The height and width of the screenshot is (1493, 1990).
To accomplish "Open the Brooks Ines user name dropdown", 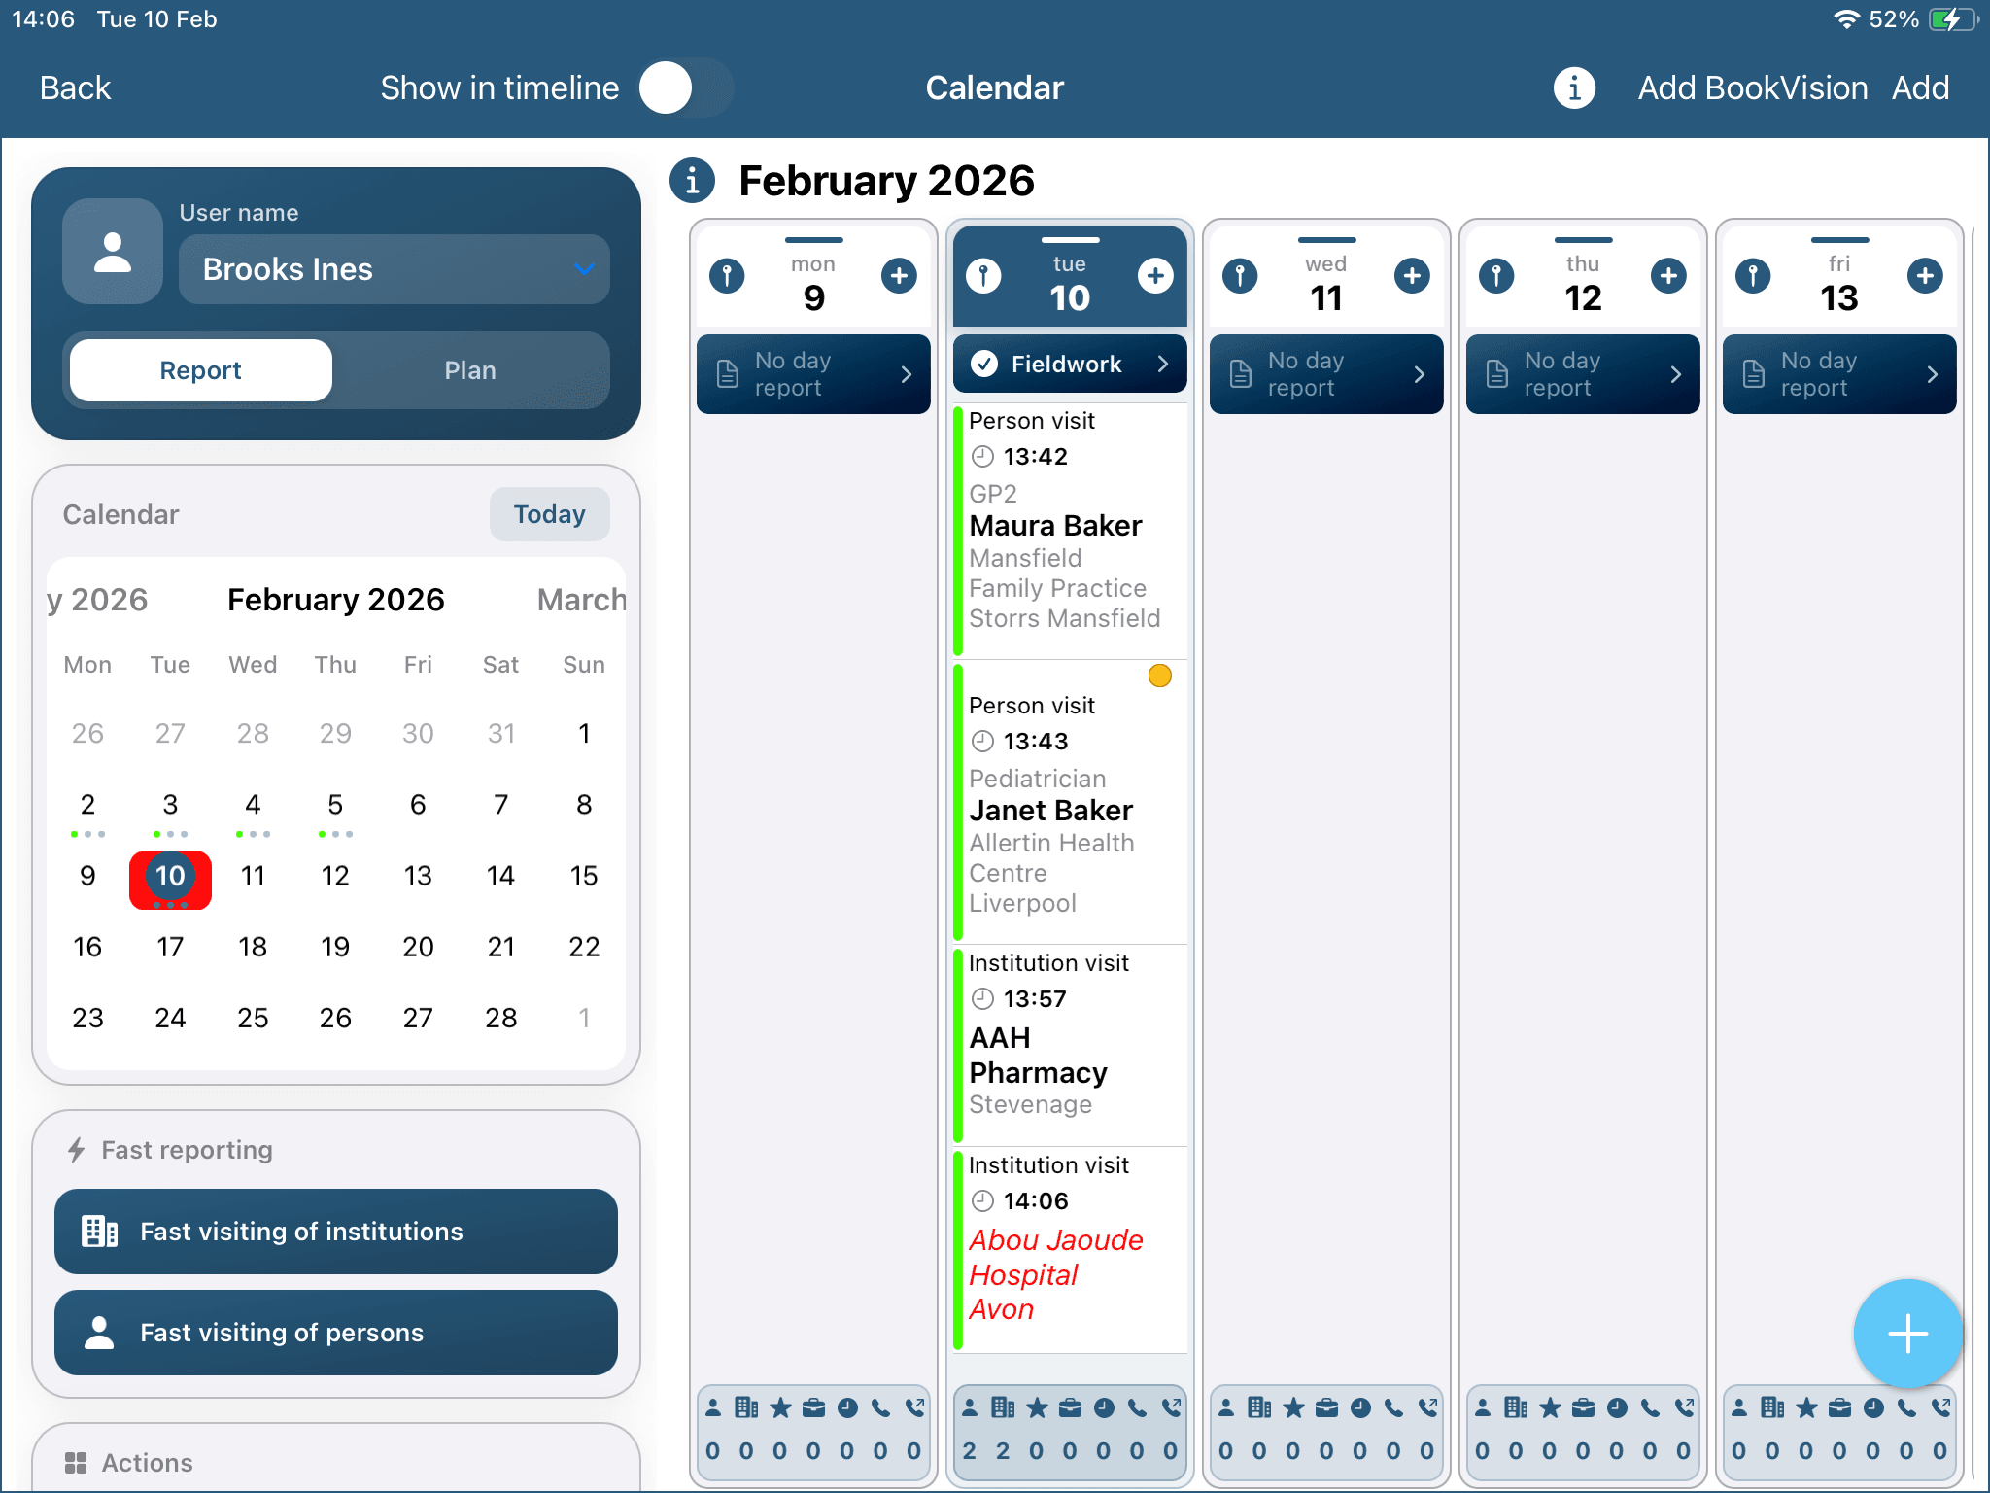I will pyautogui.click(x=394, y=269).
